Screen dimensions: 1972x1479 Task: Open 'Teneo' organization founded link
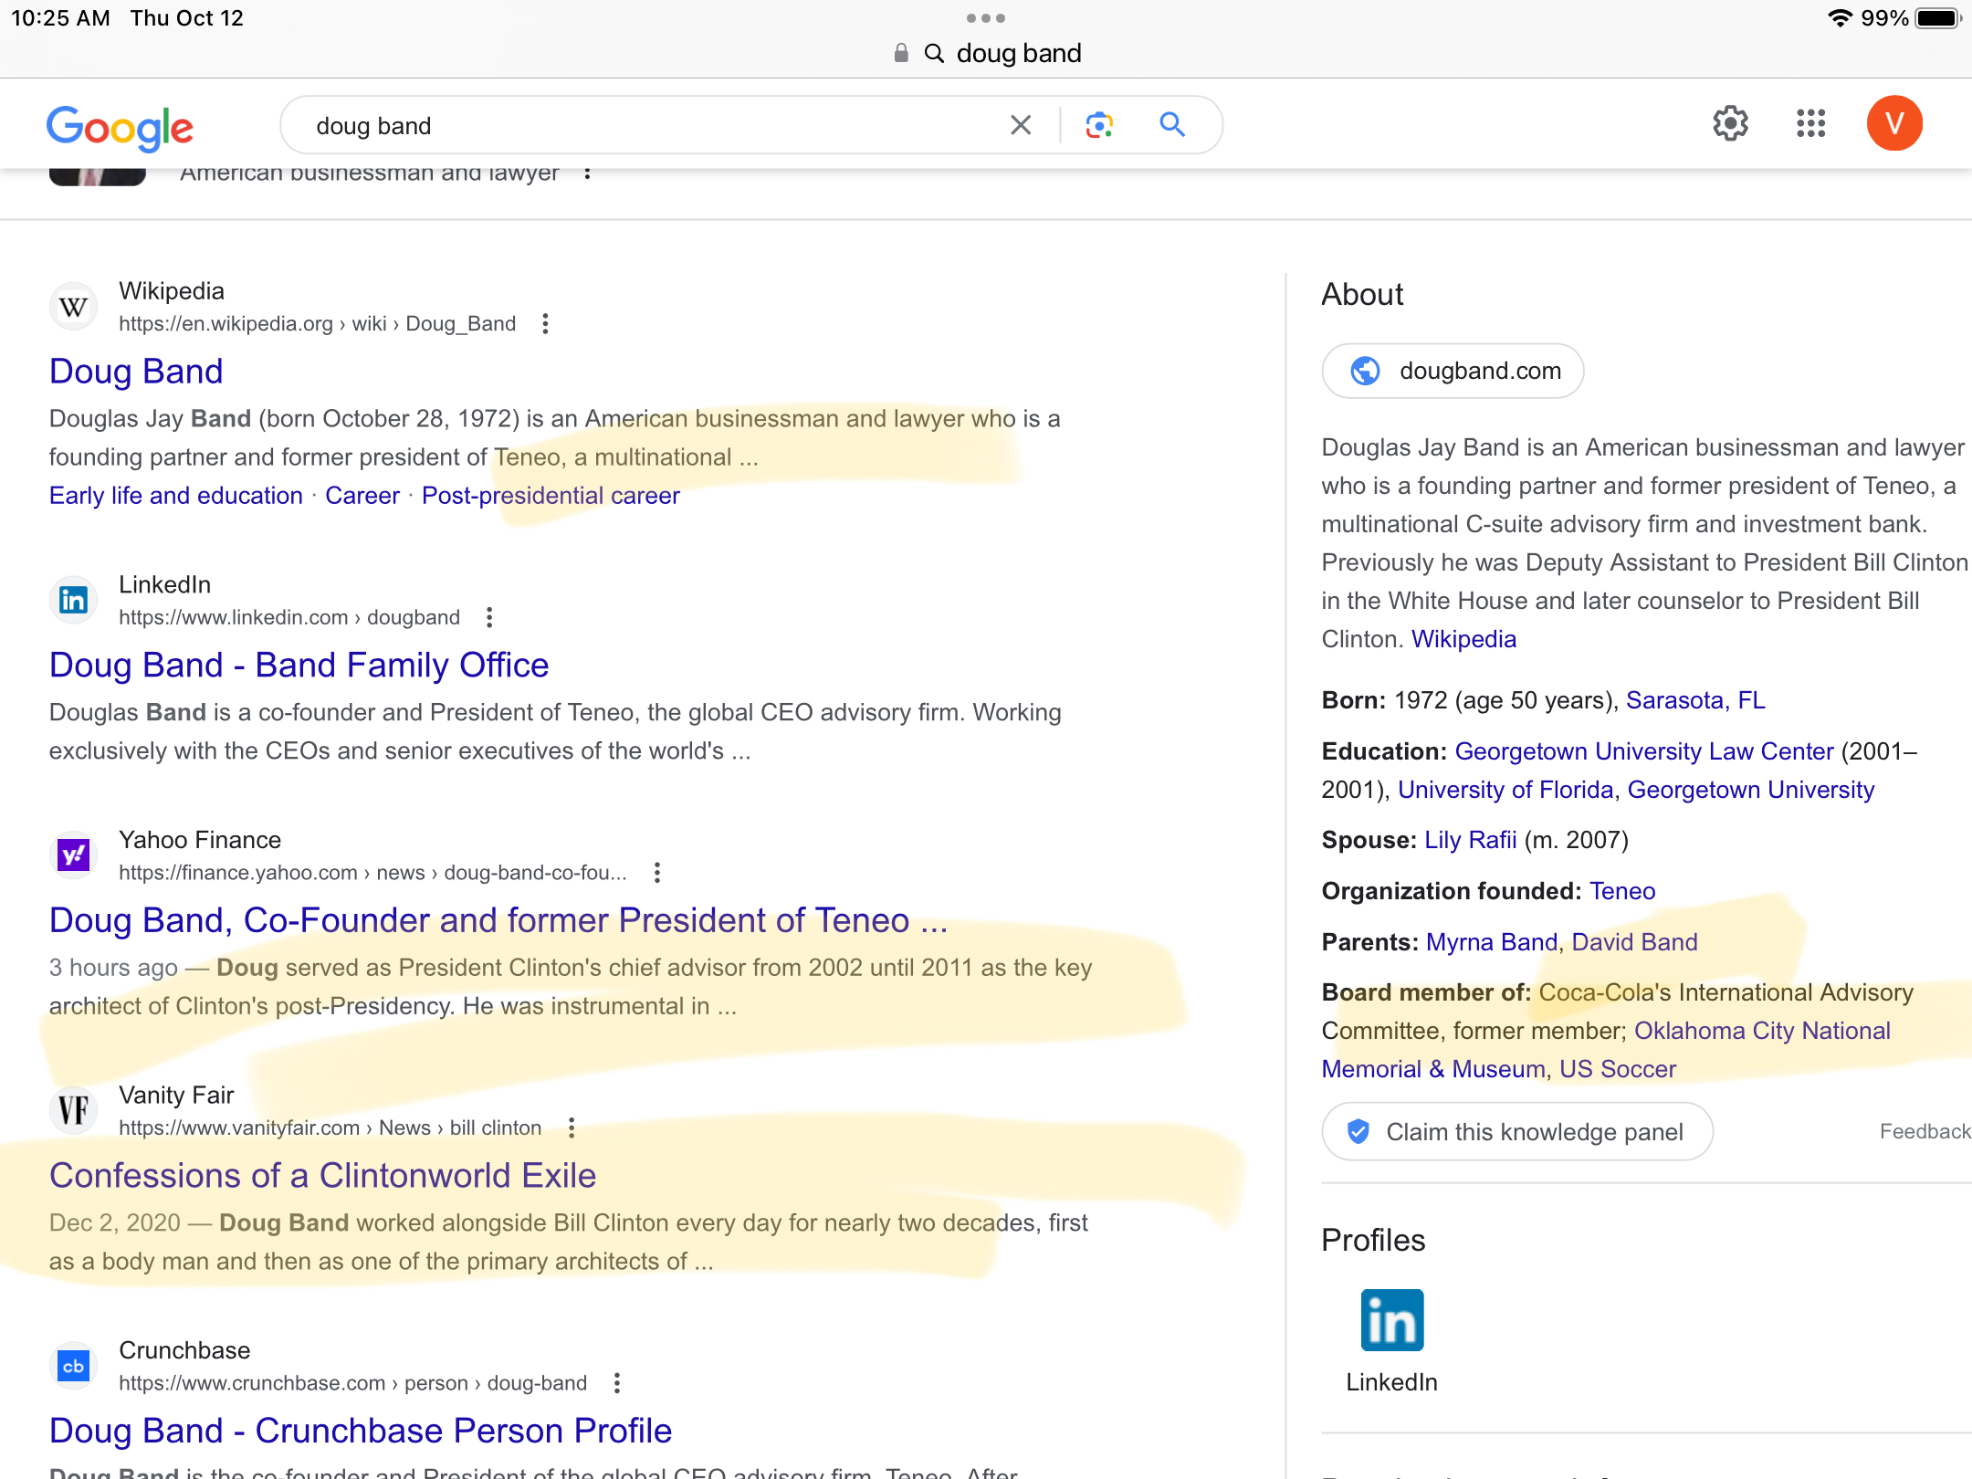click(x=1622, y=891)
